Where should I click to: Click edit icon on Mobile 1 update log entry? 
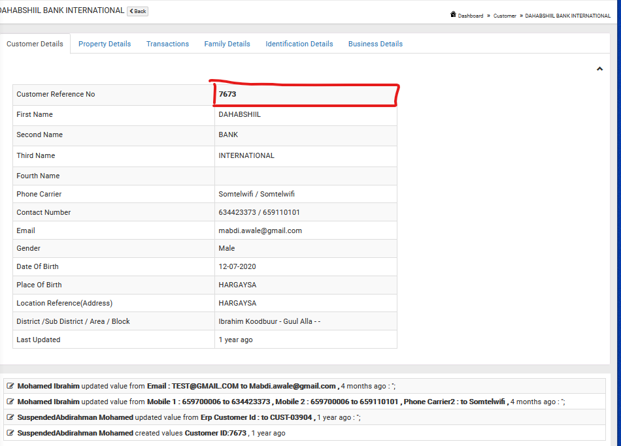point(10,402)
